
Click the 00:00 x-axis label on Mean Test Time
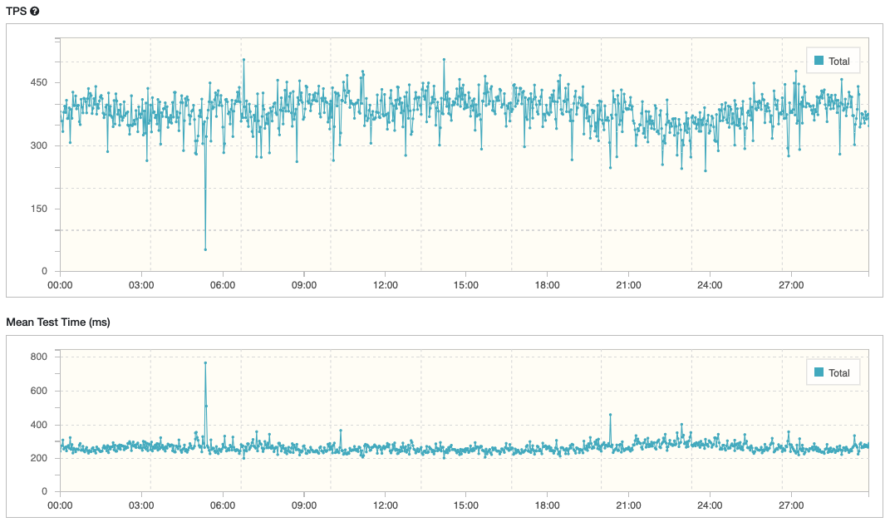[60, 505]
